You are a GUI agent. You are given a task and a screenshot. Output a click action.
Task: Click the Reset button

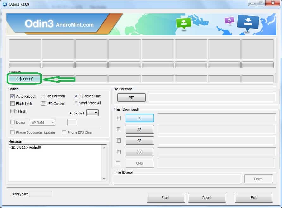(207, 198)
